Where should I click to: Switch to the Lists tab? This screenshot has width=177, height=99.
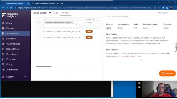56,13
